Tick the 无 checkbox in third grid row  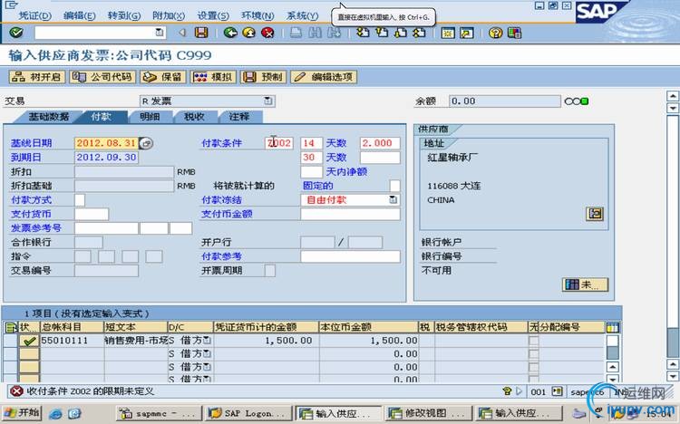pyautogui.click(x=534, y=367)
